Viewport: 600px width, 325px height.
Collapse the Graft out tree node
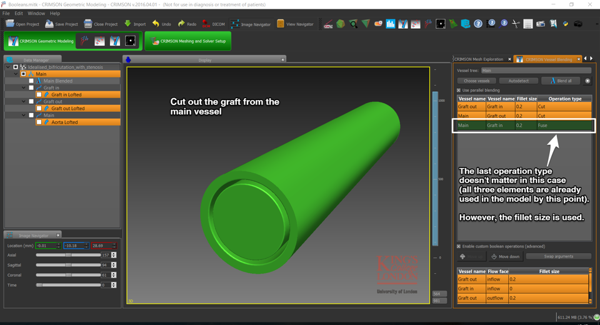pyautogui.click(x=24, y=102)
